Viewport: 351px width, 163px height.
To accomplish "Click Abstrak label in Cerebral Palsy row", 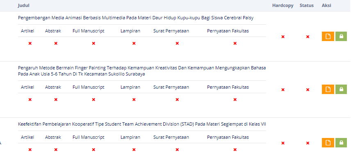I will coord(53,31).
